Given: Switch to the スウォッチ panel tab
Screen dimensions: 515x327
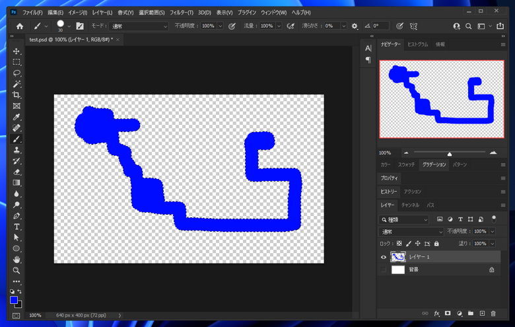Looking at the screenshot, I should 406,164.
